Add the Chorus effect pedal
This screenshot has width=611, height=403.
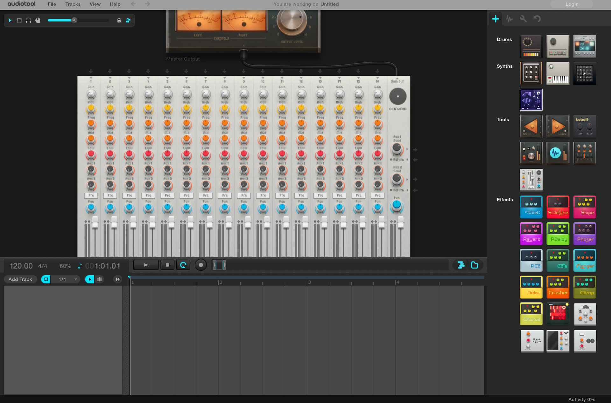coord(531,314)
